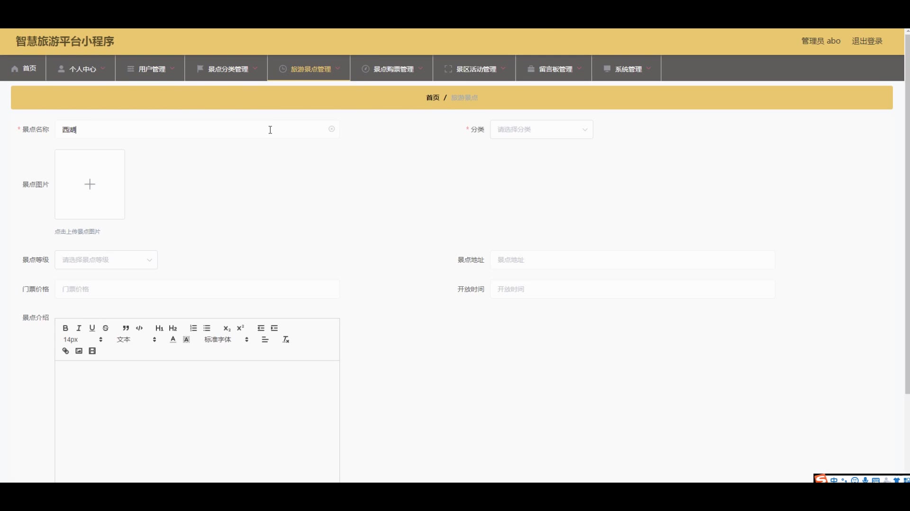Click the clear formatting icon
The height and width of the screenshot is (511, 910).
pos(286,340)
